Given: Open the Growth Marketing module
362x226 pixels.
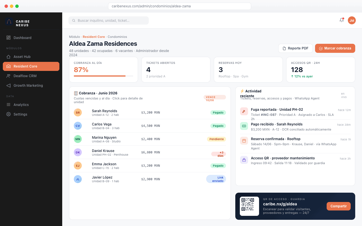Looking at the screenshot, I should tap(31, 86).
